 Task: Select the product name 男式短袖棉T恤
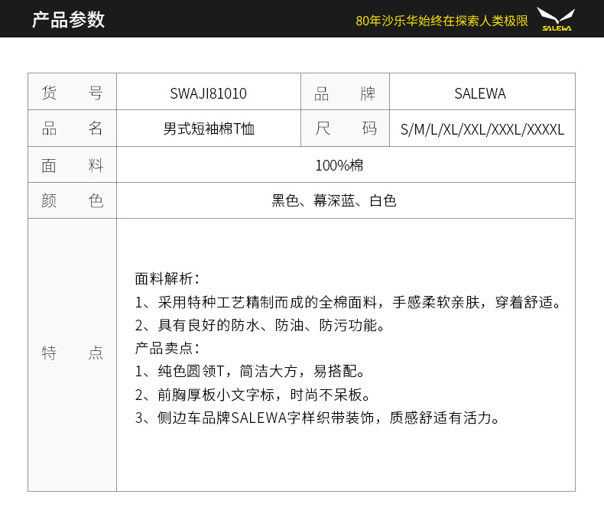click(x=209, y=128)
